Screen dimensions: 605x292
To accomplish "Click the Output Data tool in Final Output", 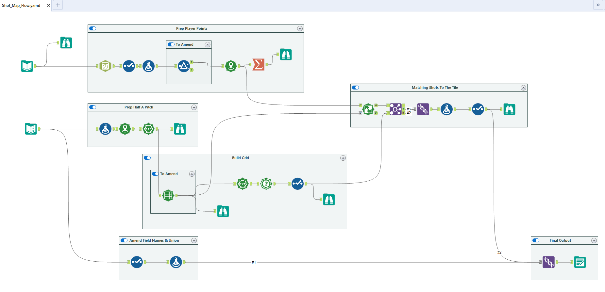I will click(580, 262).
